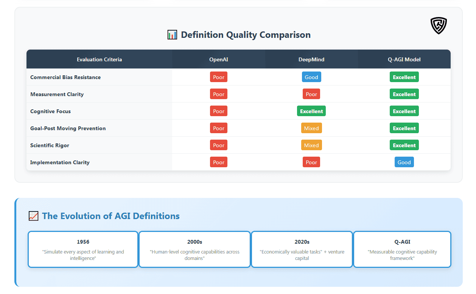Click the Commercial Bias Resistance row label
The width and height of the screenshot is (476, 294).
coord(65,77)
